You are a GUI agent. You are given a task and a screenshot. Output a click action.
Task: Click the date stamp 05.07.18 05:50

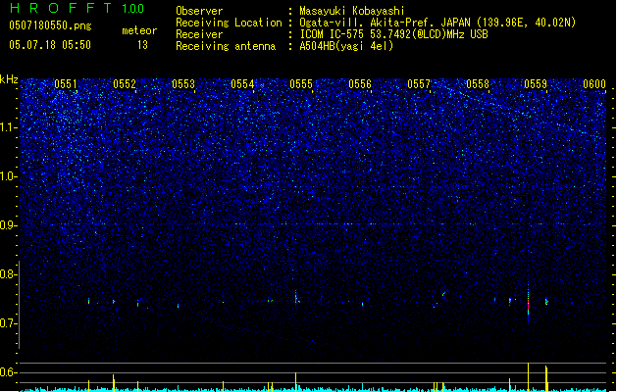[50, 45]
